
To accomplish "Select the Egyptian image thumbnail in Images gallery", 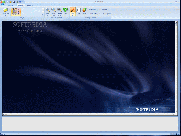I will click(x=16, y=12).
